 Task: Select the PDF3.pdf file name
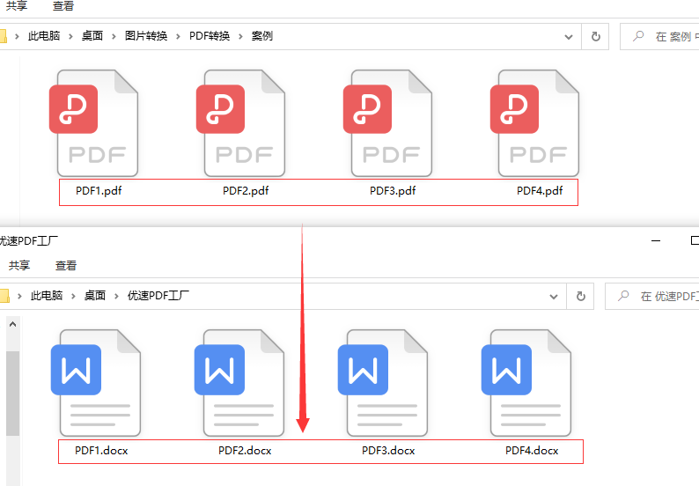click(393, 191)
